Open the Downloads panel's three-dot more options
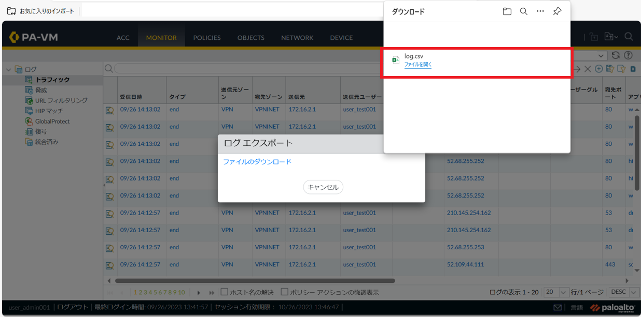 pos(540,11)
